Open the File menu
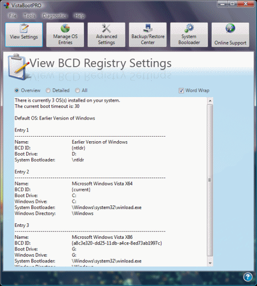This screenshot has width=257, height=286. 13,16
